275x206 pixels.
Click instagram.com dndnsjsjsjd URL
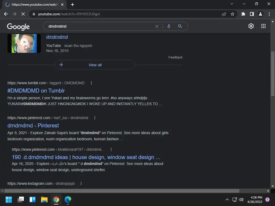pos(41,183)
